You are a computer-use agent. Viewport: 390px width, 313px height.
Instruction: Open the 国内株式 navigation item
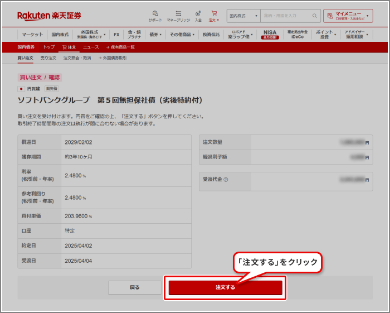click(60, 35)
